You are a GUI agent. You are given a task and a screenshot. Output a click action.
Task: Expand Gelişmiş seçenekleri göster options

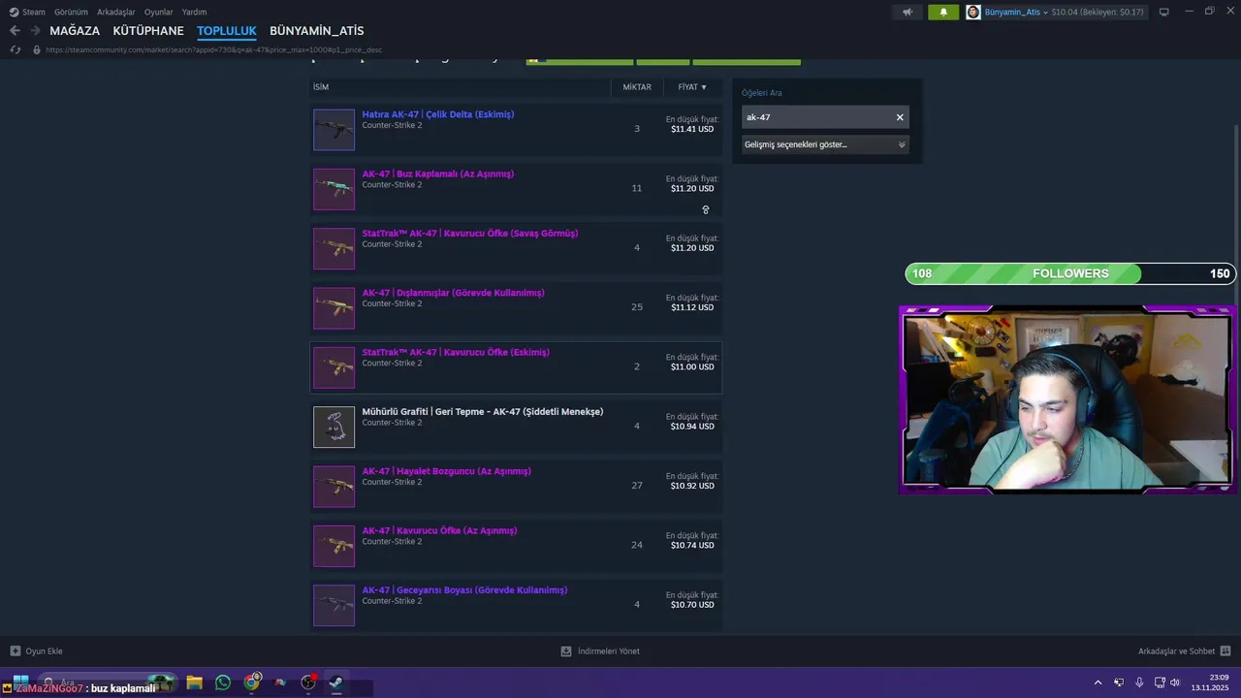click(x=825, y=144)
